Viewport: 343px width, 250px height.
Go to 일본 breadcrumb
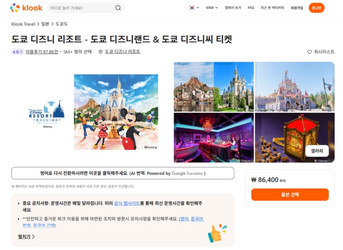pos(45,24)
